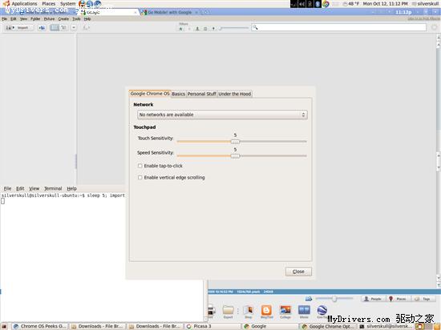Click the Collage icon in Picasa

tap(285, 312)
